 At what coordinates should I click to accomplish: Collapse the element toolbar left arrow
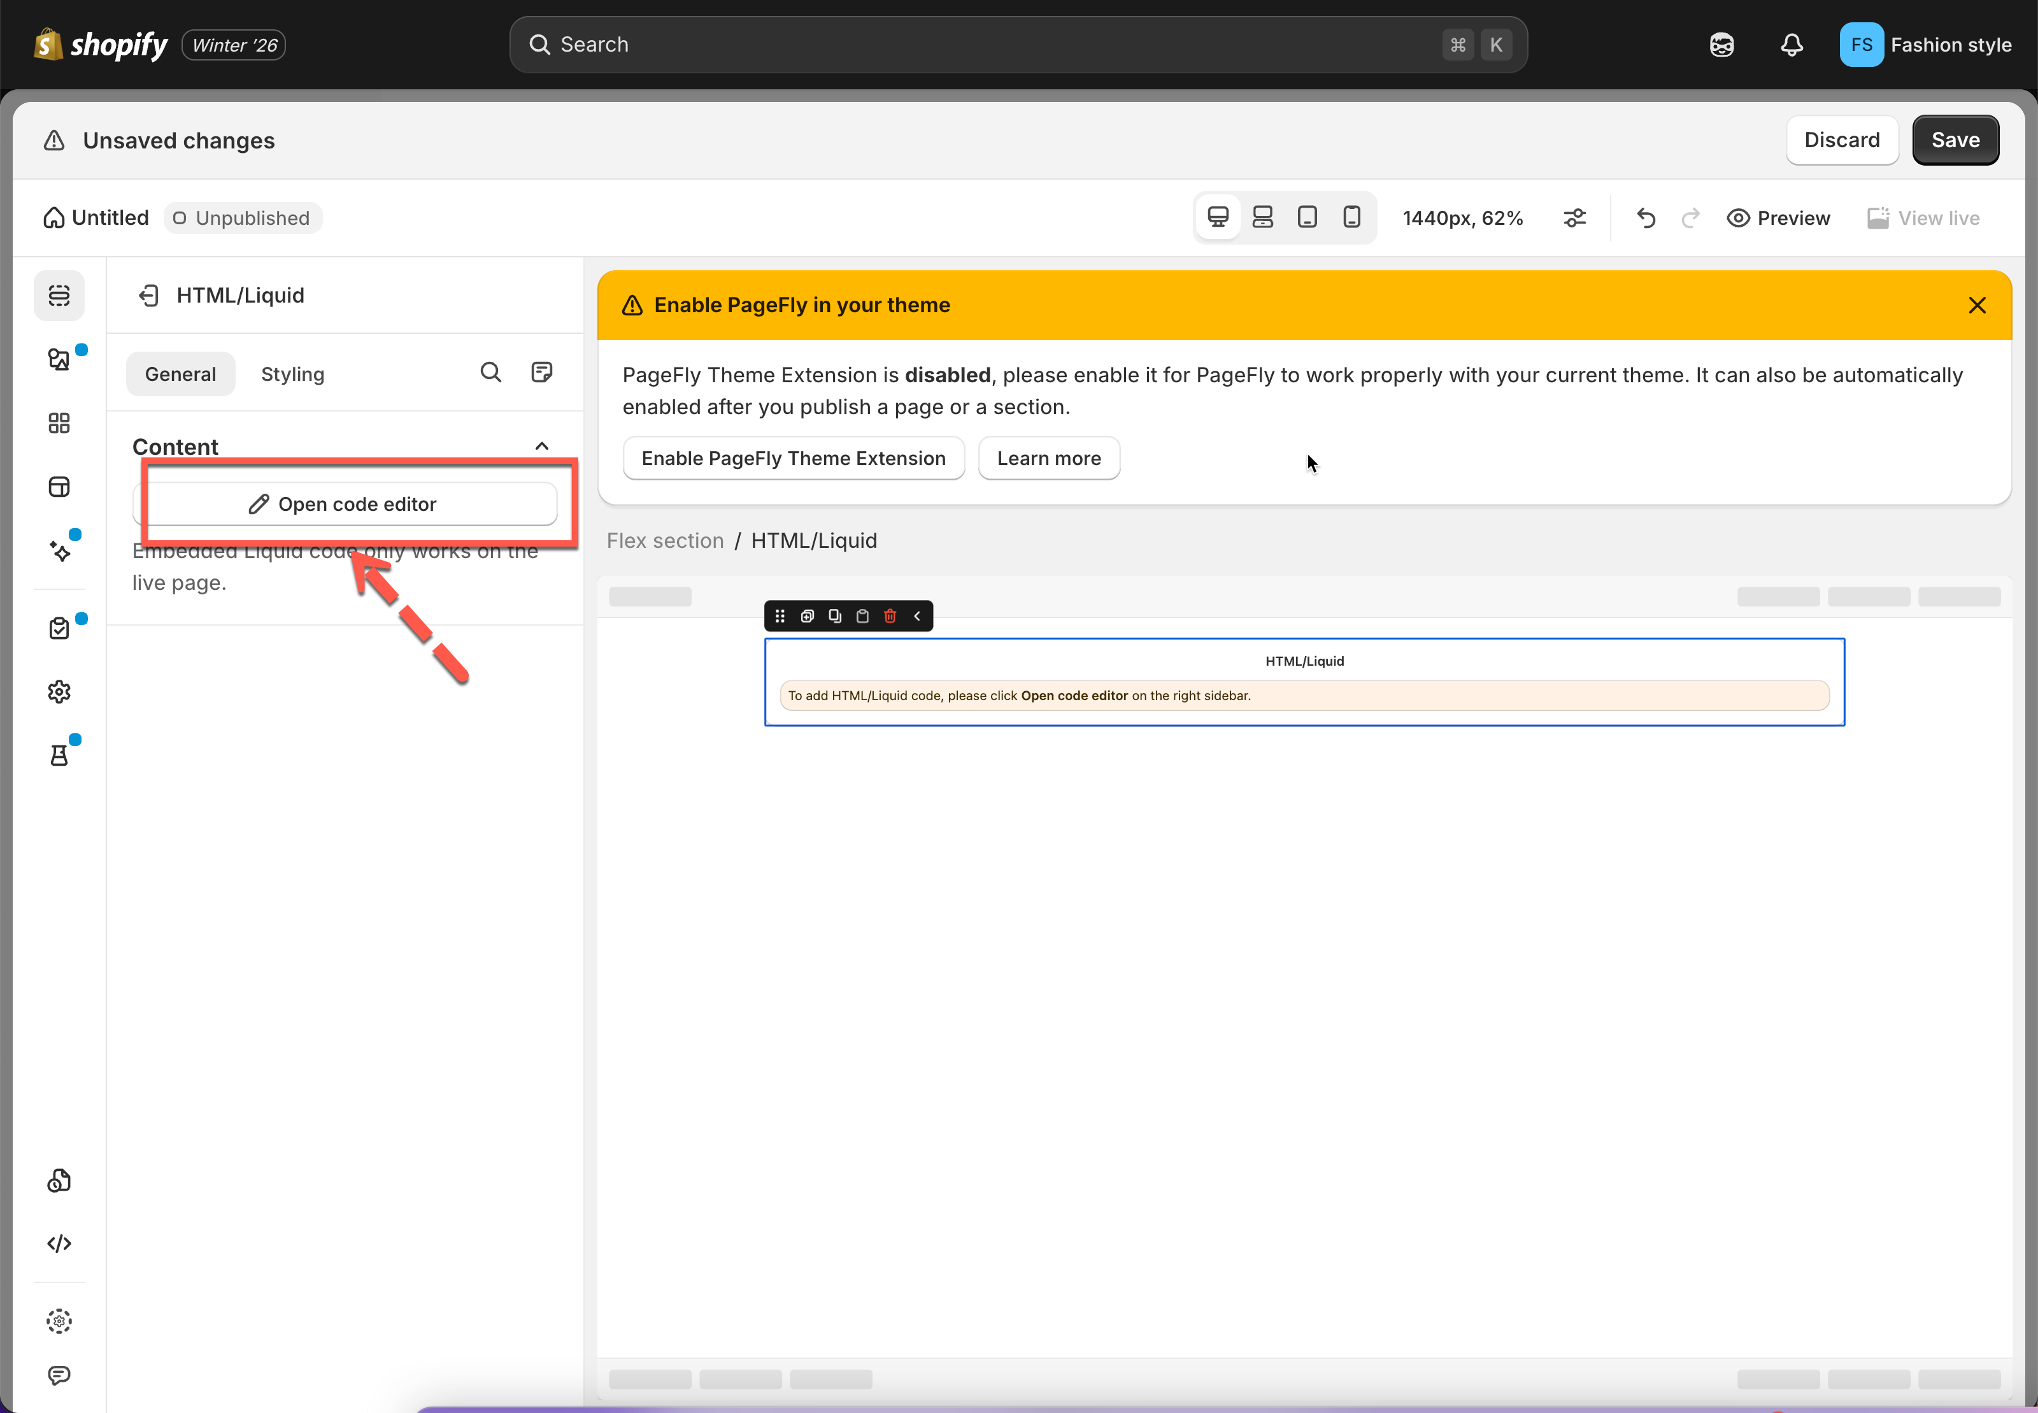pyautogui.click(x=917, y=616)
